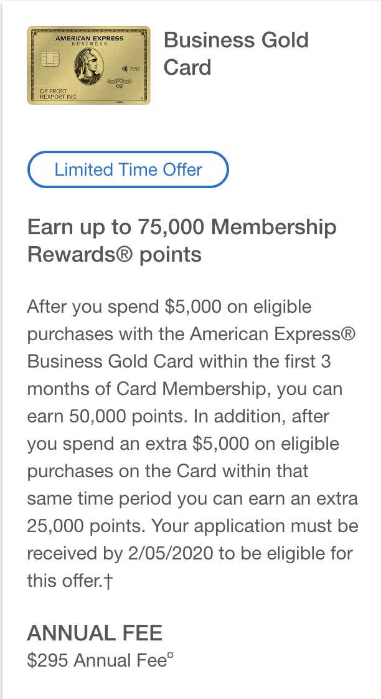Open the Business Gold Card title

[235, 54]
